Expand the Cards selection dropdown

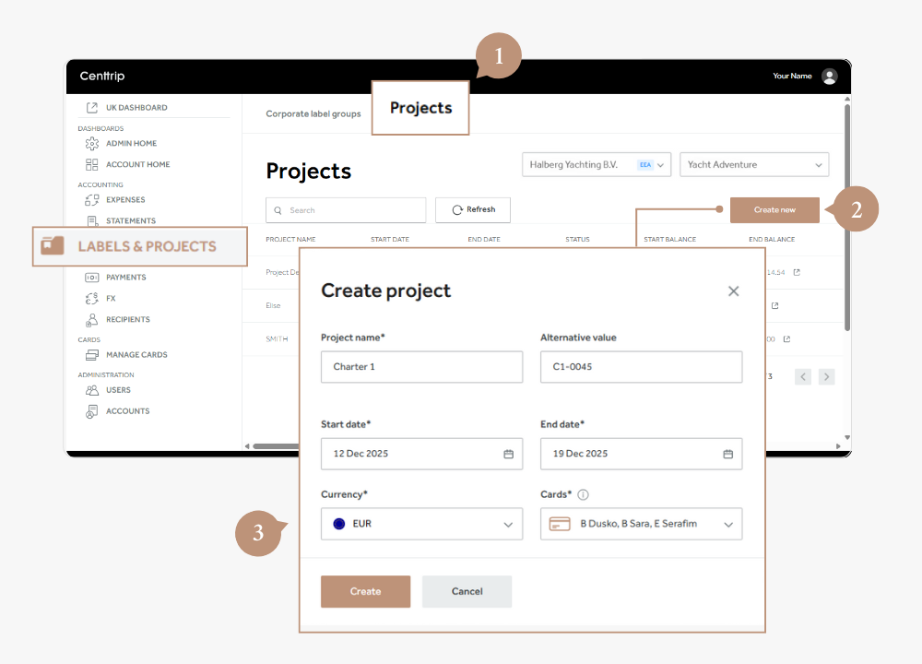point(727,524)
